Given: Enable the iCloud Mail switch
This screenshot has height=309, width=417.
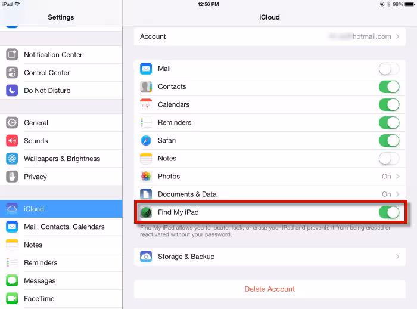Looking at the screenshot, I should [x=389, y=69].
